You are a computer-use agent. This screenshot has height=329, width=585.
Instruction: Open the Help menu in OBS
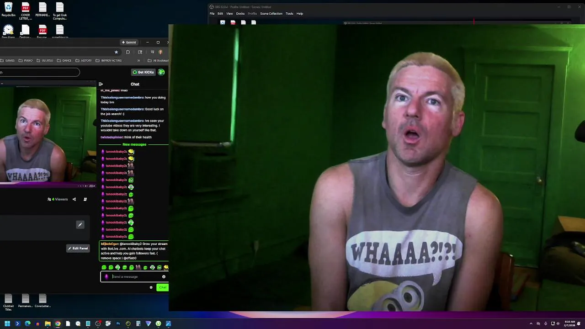click(x=300, y=14)
